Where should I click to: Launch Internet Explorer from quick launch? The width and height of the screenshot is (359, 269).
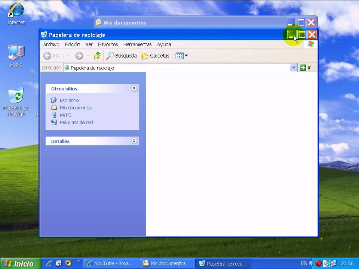point(49,263)
